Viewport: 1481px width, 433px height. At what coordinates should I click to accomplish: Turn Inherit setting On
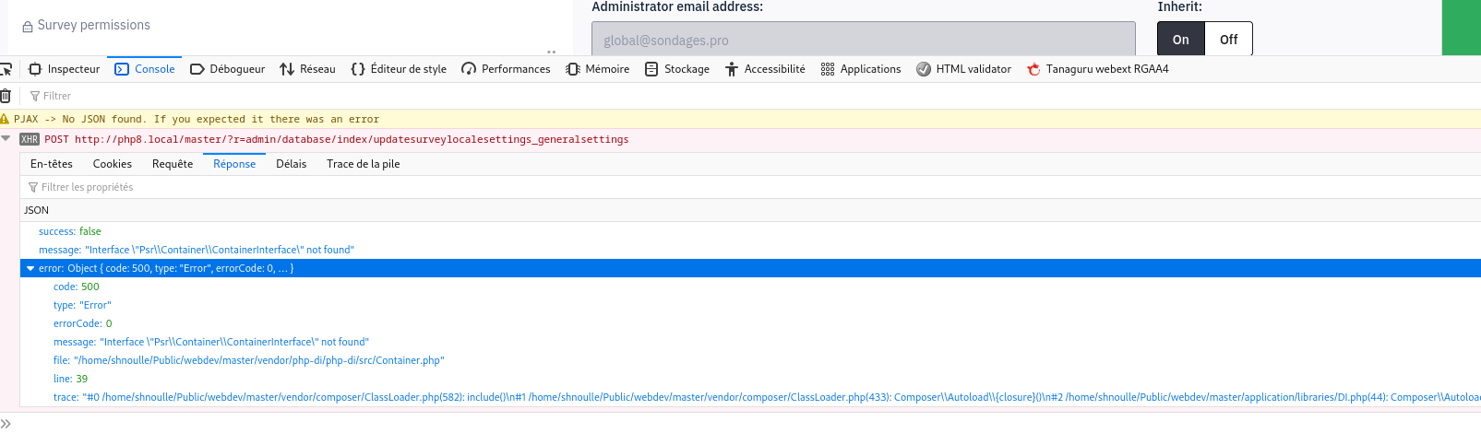pos(1180,40)
